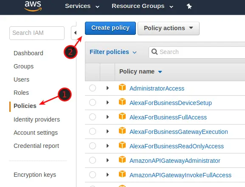Screen dimensions: 245x187
Task: Expand the AmazonAPIGatewayInvokeFullAccess policy row
Action: click(107, 175)
